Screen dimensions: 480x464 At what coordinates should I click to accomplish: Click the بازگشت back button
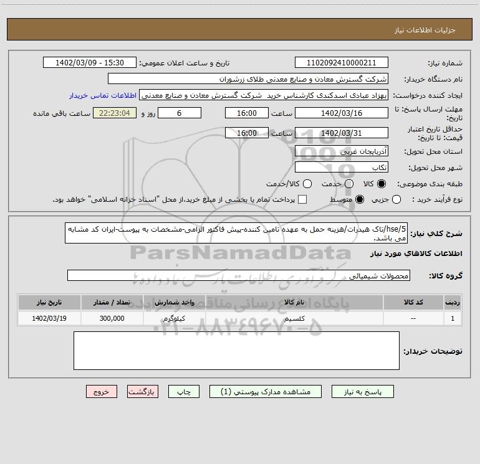[143, 392]
